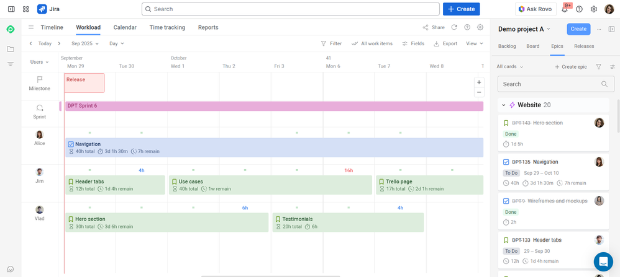Toggle the checkbox on Navigation workload bar
Screen dimensions: 620x277
71,144
